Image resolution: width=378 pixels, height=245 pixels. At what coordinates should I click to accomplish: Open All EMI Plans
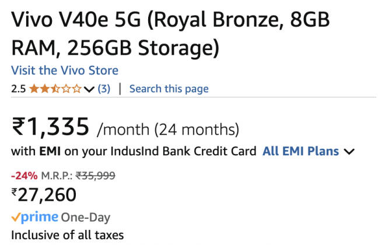click(300, 151)
